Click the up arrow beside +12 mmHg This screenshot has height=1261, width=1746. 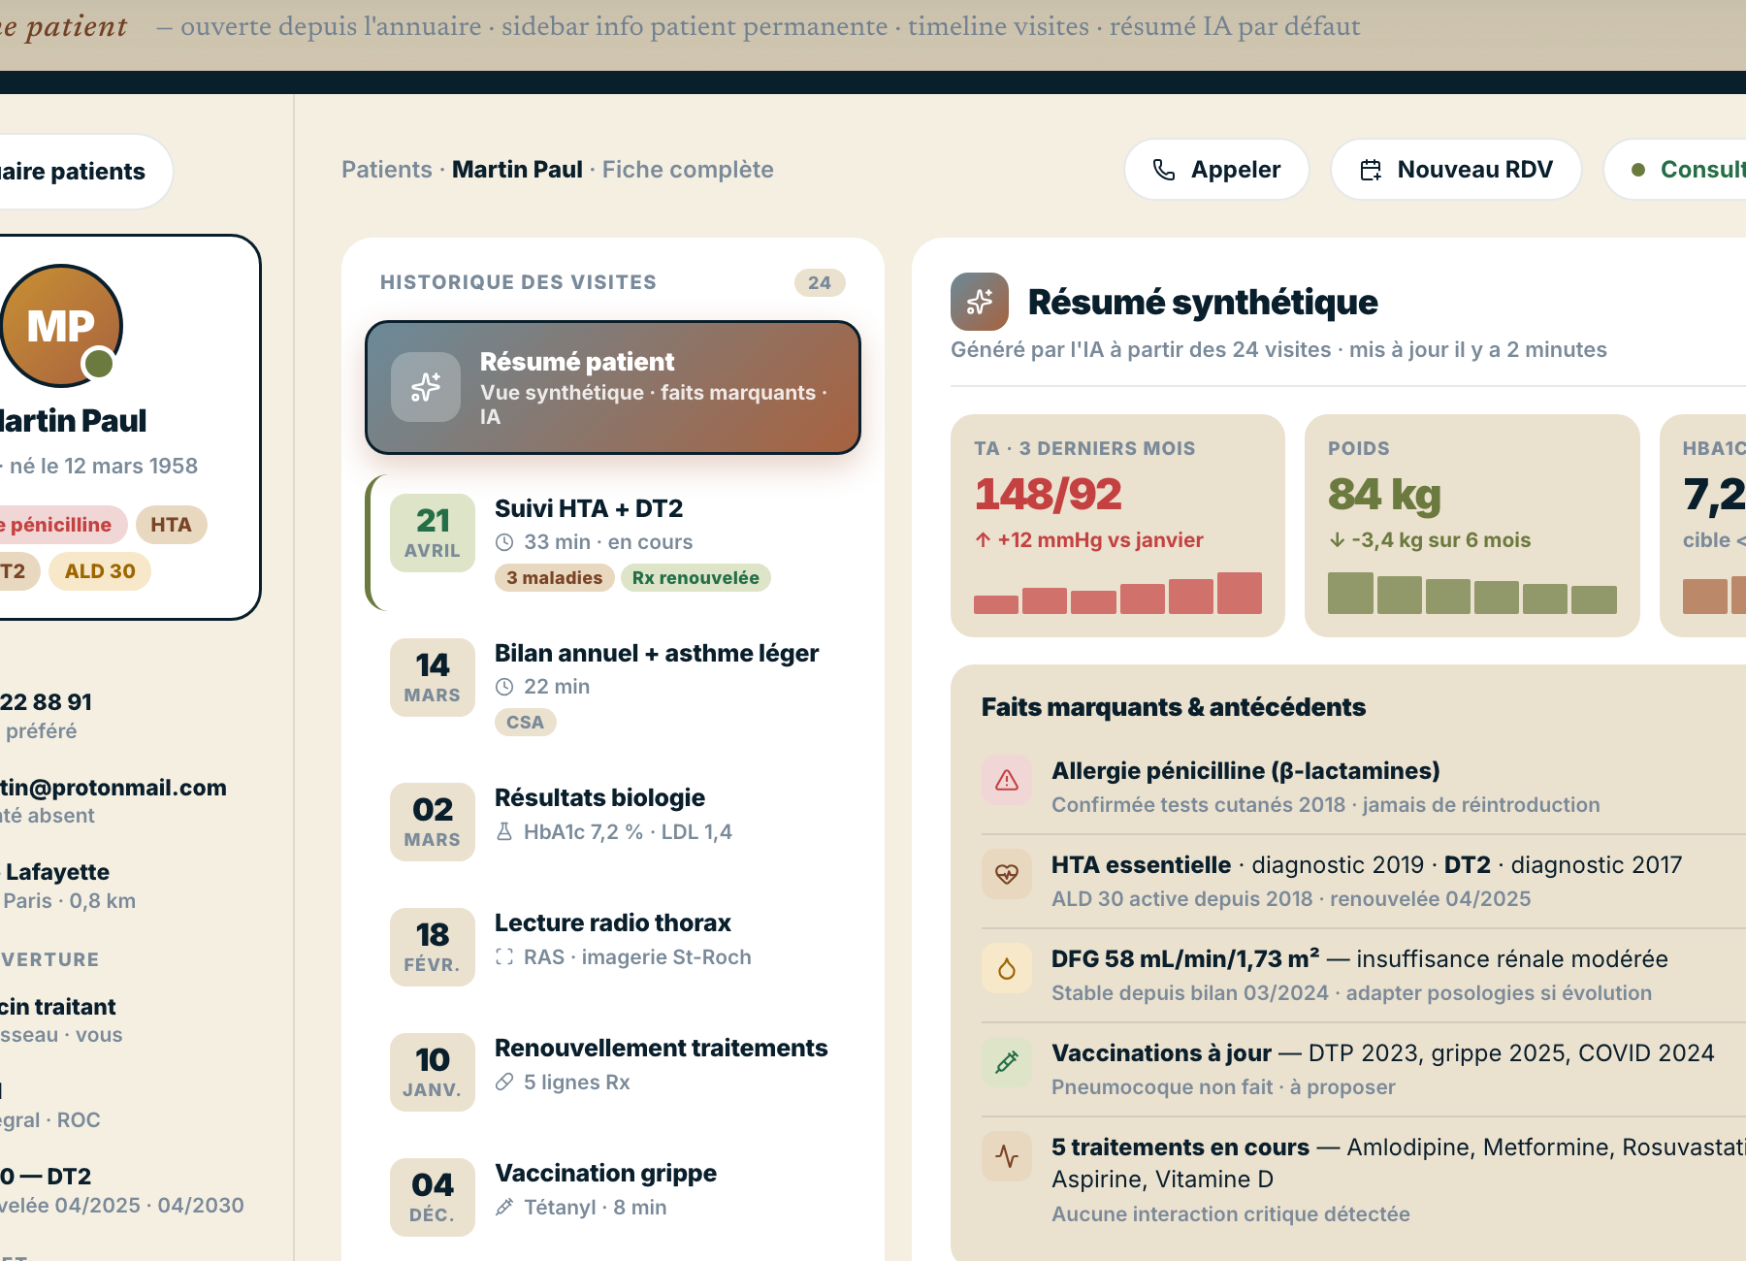click(x=984, y=540)
